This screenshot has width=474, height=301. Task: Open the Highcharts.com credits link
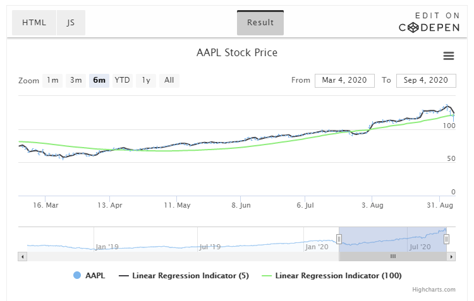coord(434,290)
